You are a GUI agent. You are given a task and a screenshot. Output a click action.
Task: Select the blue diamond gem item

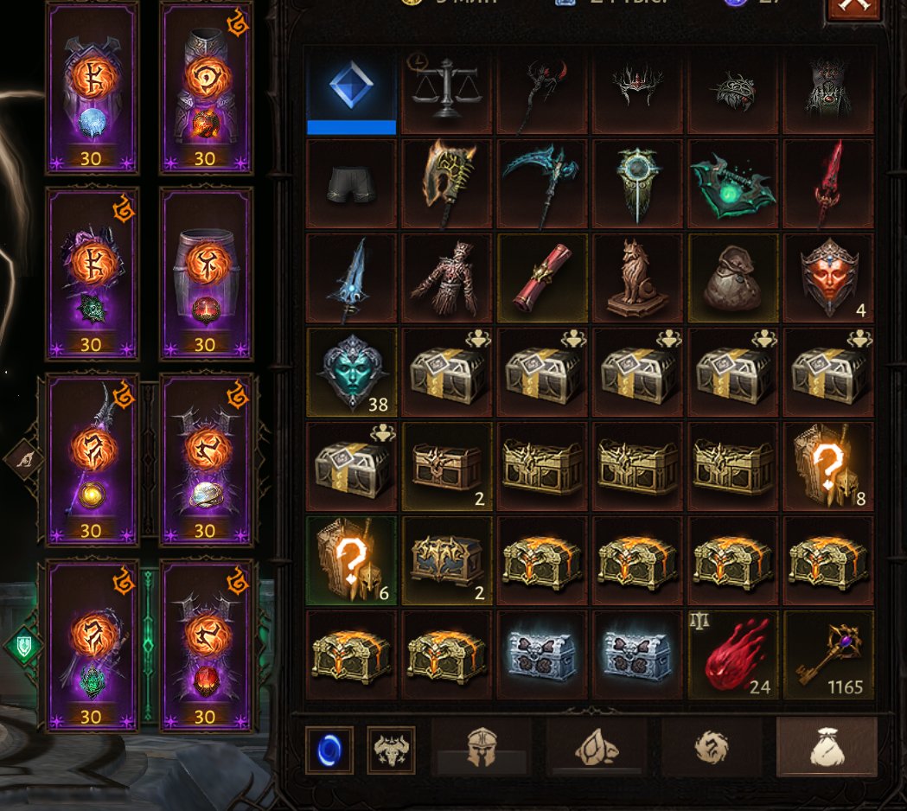(351, 90)
